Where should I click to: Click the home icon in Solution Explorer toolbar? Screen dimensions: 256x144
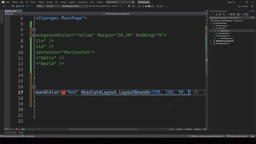click(217, 14)
